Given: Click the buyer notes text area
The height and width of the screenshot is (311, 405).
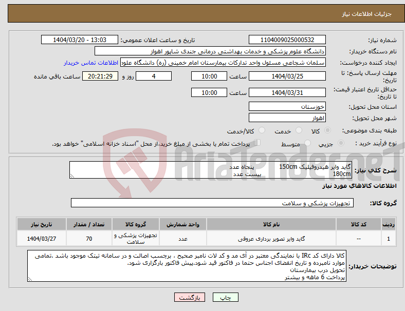Looking at the screenshot, I should tap(187, 266).
